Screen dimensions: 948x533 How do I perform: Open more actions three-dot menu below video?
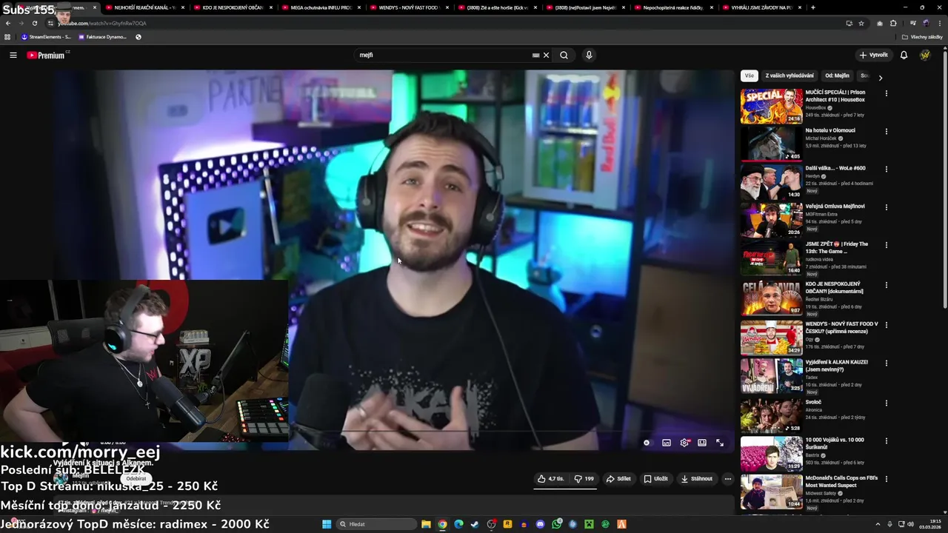pos(727,478)
